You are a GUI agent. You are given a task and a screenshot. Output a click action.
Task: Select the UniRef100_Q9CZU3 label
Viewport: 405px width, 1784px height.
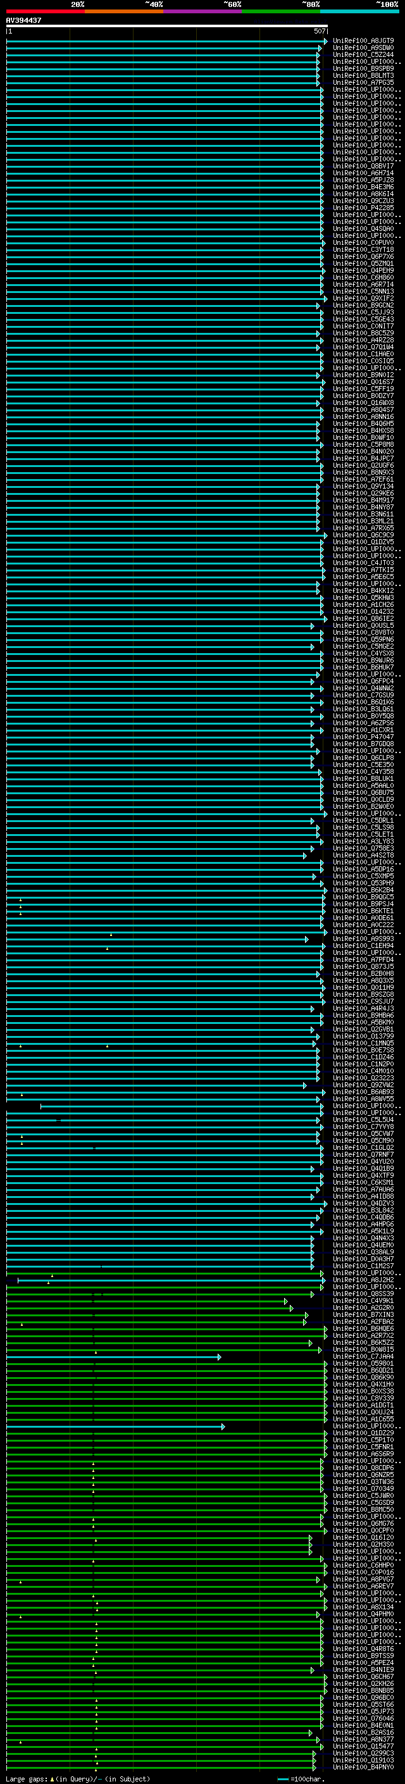click(x=363, y=201)
